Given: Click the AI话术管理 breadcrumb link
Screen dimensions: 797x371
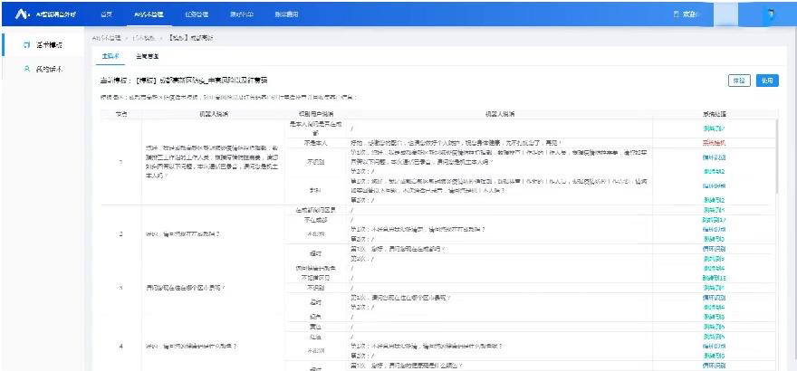Looking at the screenshot, I should [x=106, y=38].
